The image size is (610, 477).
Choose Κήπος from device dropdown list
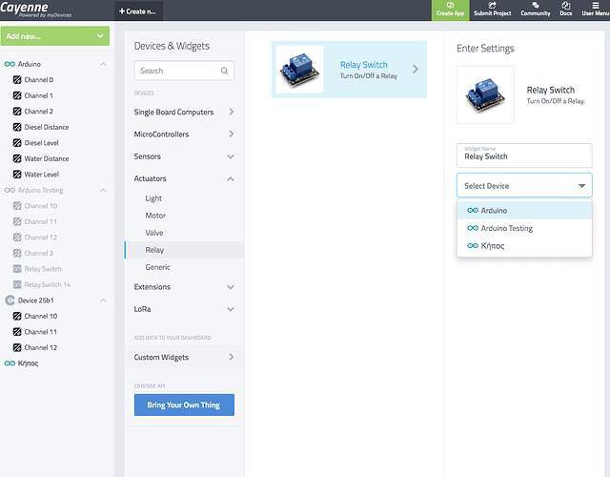click(x=524, y=246)
